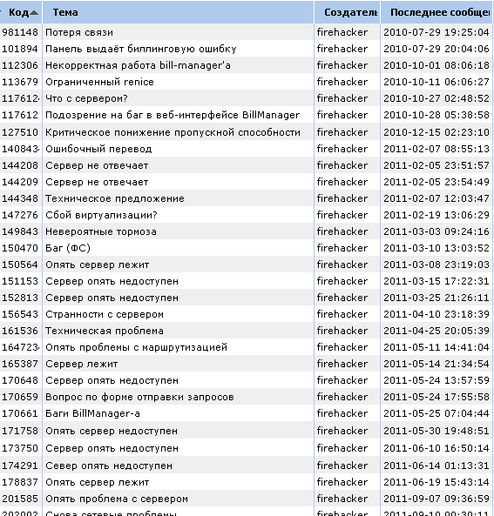Image resolution: width=494 pixels, height=516 pixels.
Task: Select 'Некорректная работа bill-manager'а' ticket
Action: (x=247, y=65)
